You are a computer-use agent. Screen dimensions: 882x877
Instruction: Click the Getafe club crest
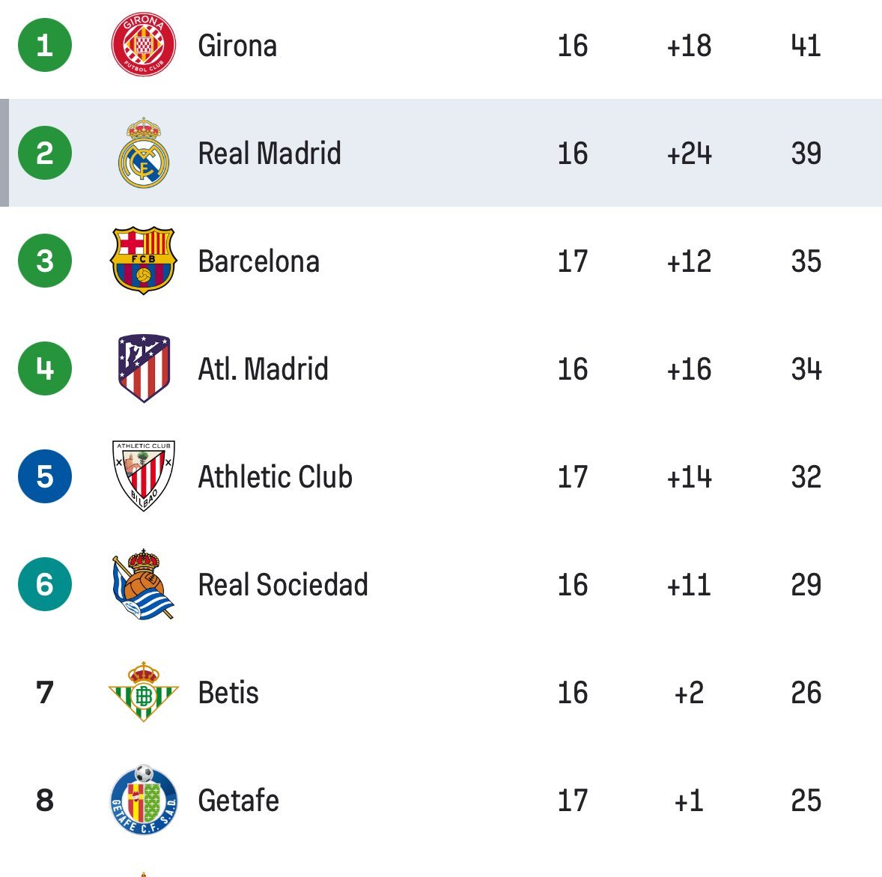(x=144, y=800)
